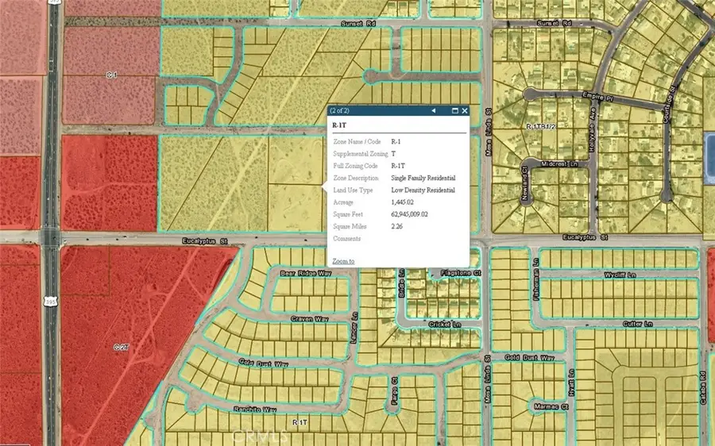Screen dimensions: 715x446
Task: Maximize the zoning info popup
Action: click(454, 111)
